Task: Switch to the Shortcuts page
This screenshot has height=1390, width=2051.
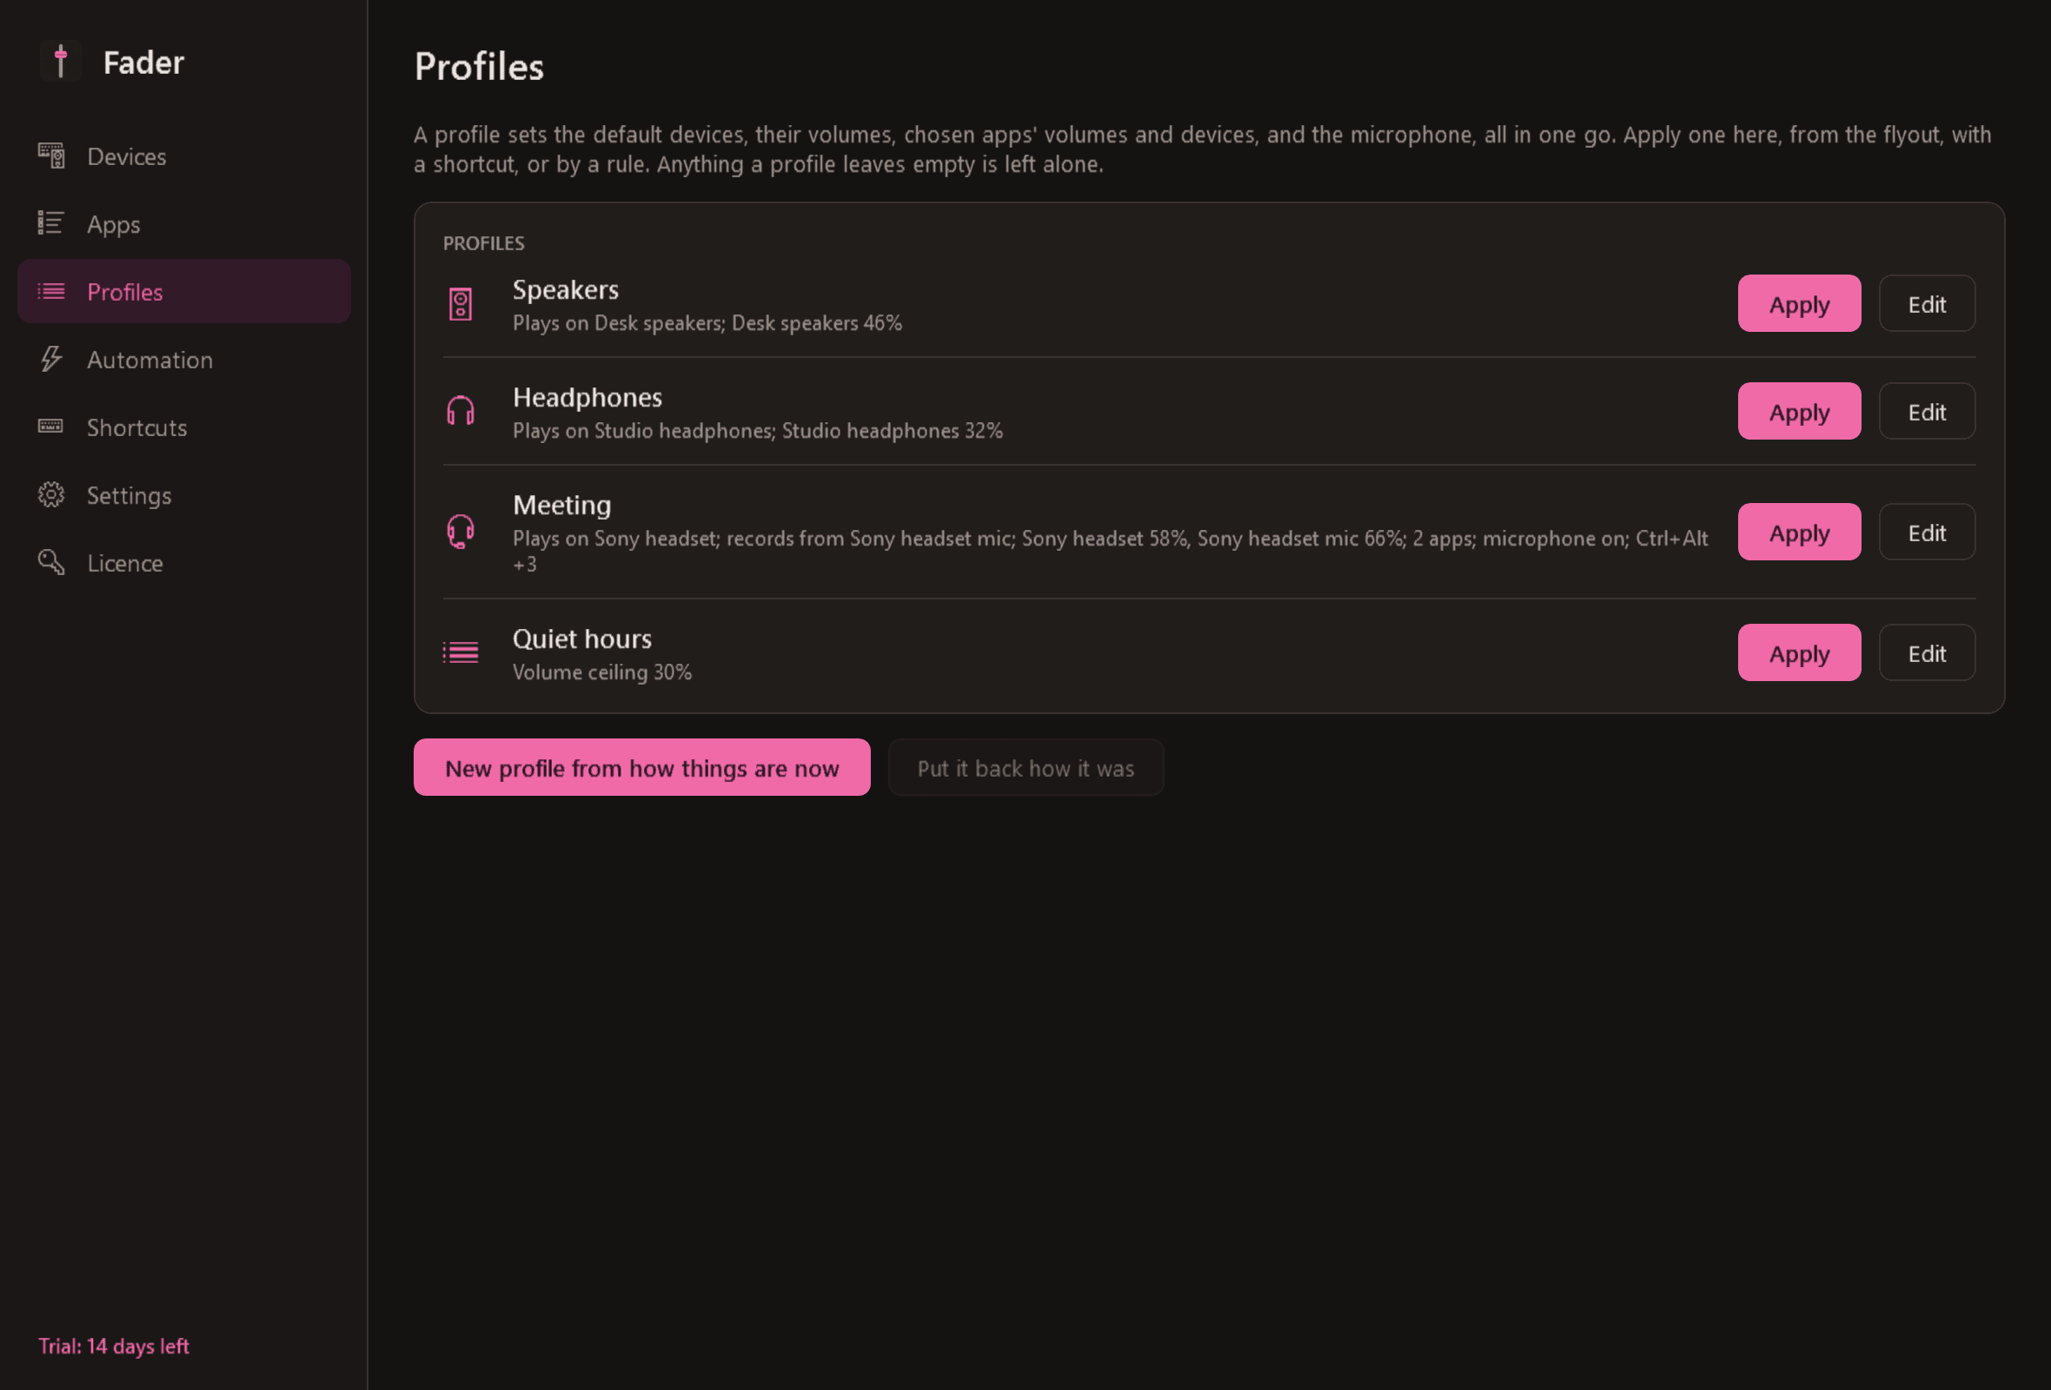Action: pos(184,427)
